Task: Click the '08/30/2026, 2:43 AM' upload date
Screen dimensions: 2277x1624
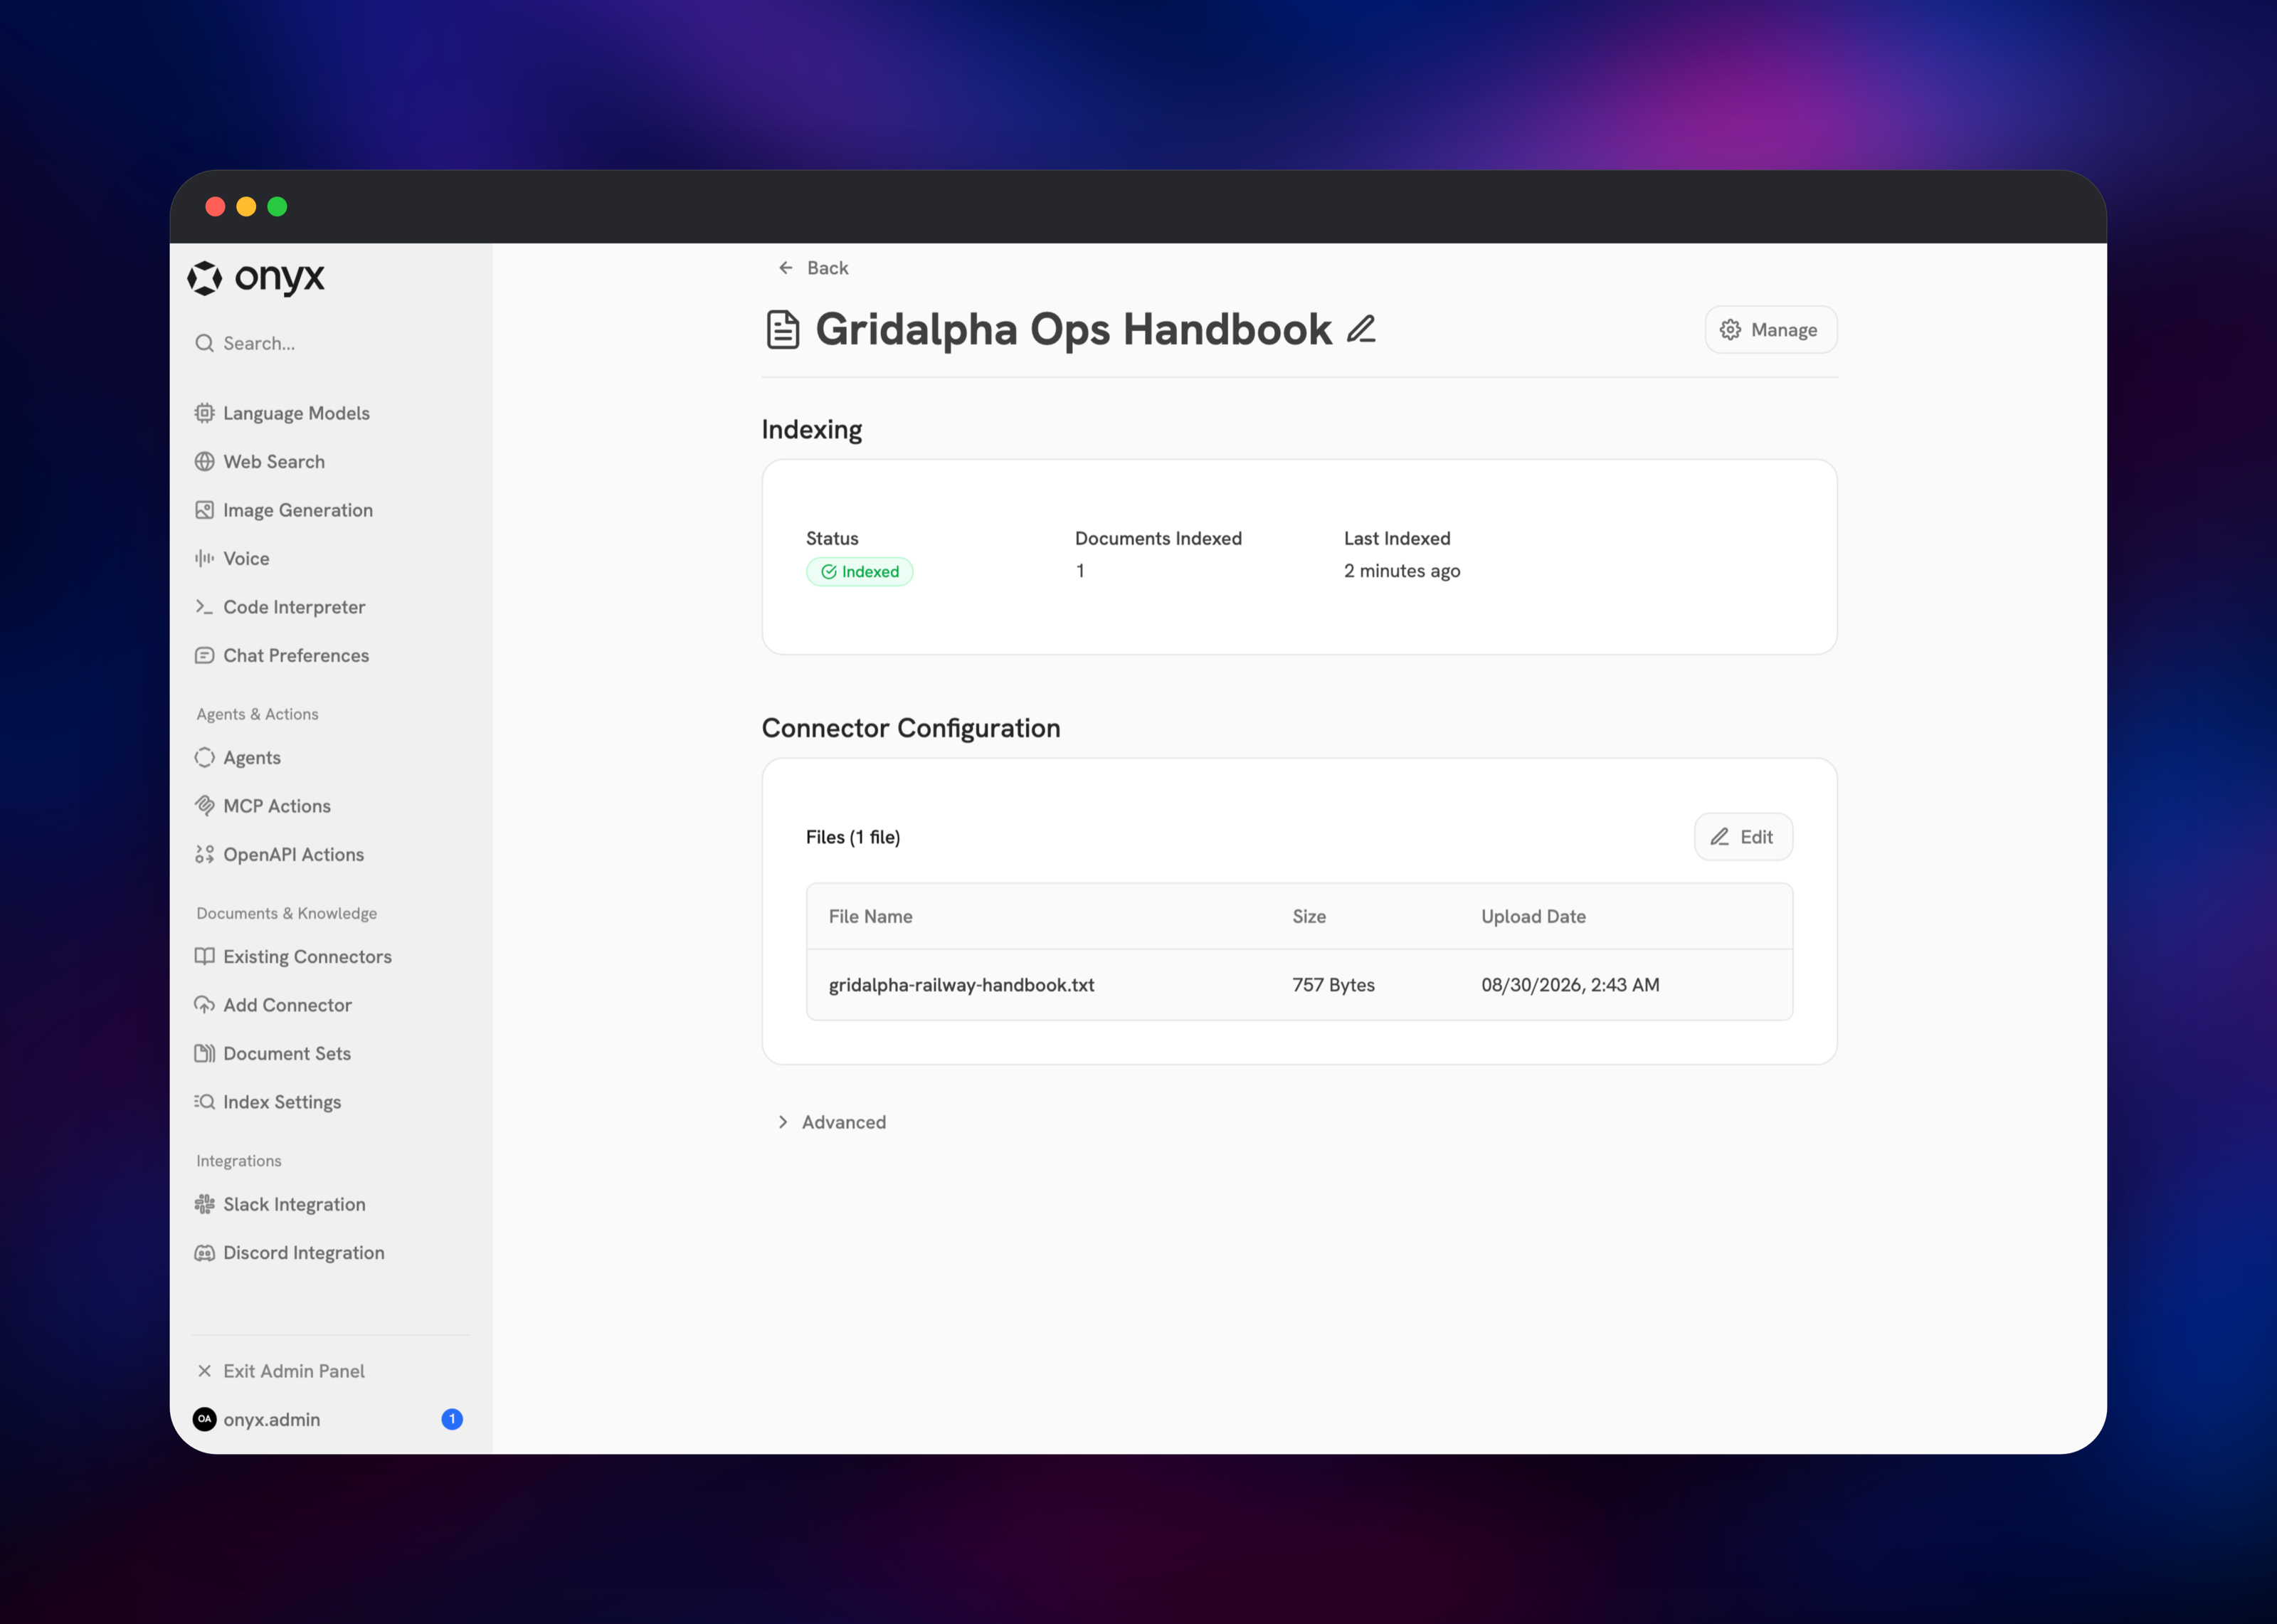Action: tap(1570, 985)
